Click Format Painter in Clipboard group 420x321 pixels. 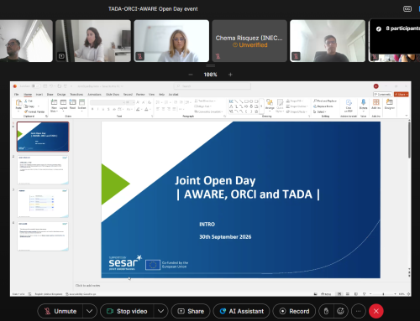[x=34, y=111]
